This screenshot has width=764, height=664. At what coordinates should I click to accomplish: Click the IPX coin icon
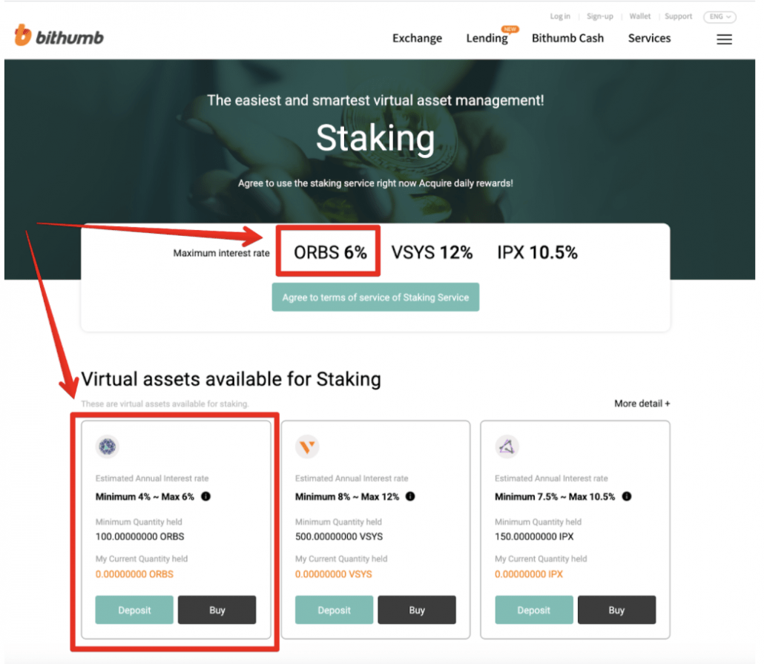[x=507, y=447]
